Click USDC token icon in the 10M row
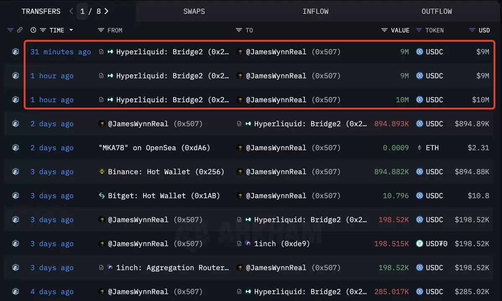502x301 pixels. coord(420,100)
